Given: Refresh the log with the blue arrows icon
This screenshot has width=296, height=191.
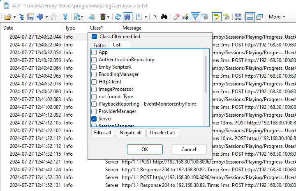Looking at the screenshot, I should [x=118, y=17].
